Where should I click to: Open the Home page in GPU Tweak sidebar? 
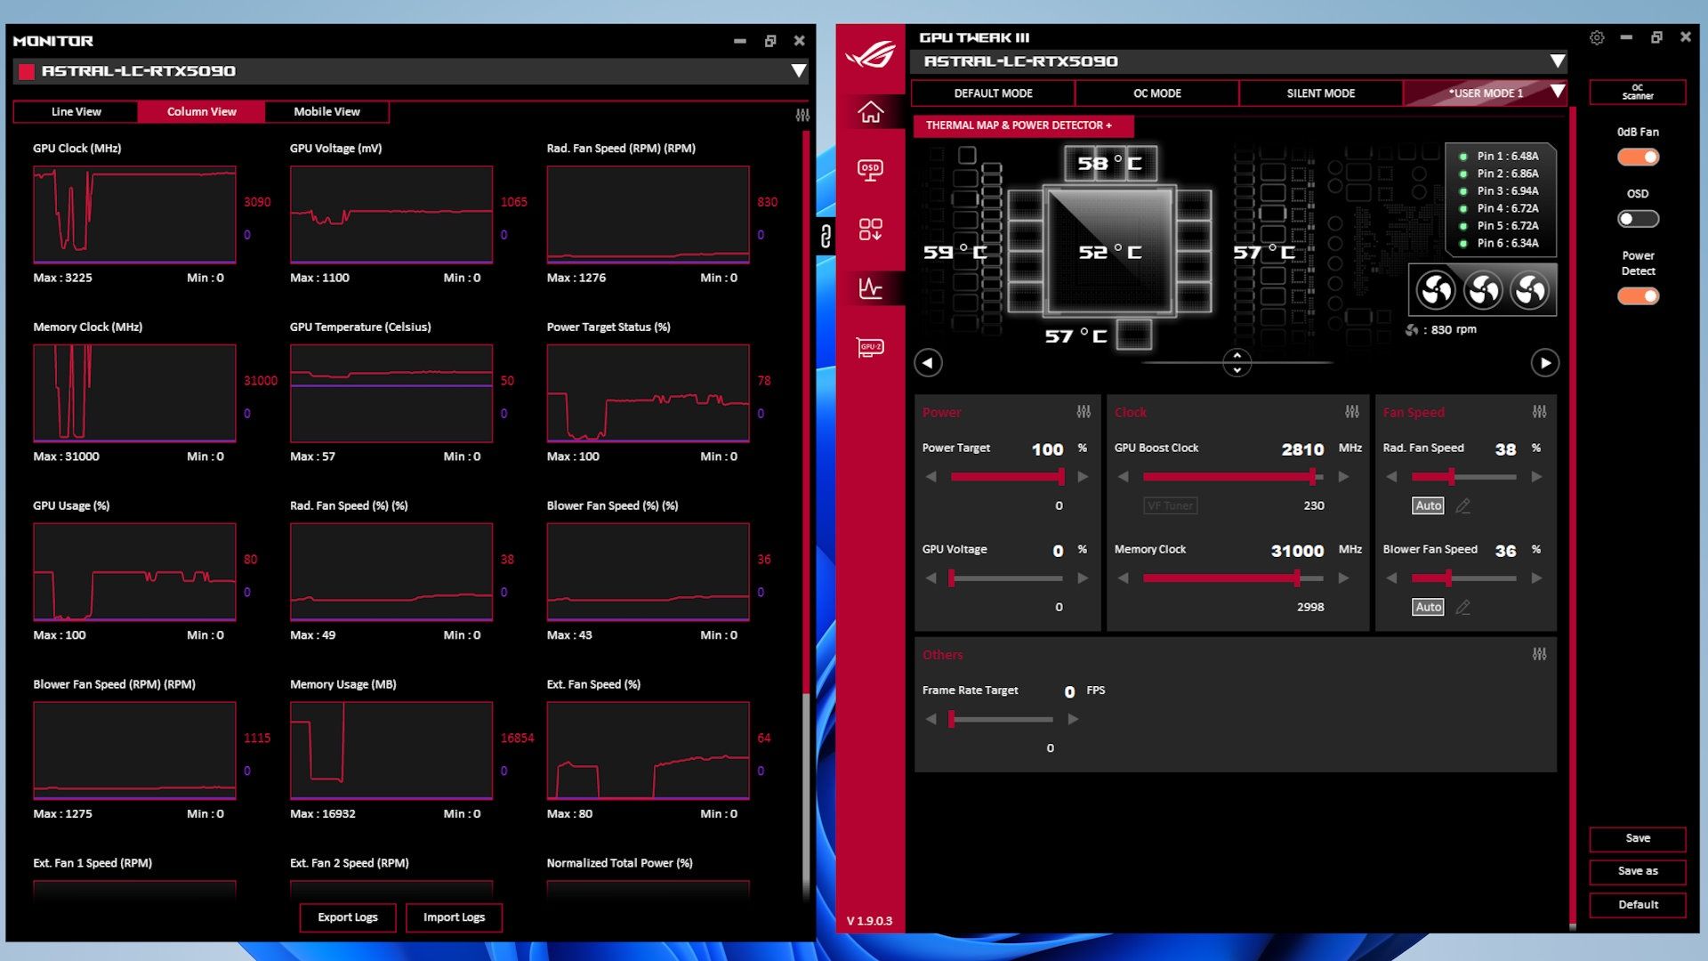(x=870, y=112)
